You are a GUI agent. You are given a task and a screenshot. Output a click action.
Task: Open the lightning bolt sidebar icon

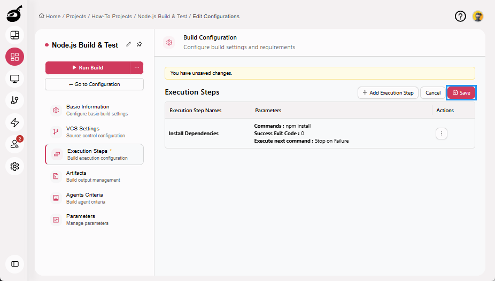pos(14,122)
